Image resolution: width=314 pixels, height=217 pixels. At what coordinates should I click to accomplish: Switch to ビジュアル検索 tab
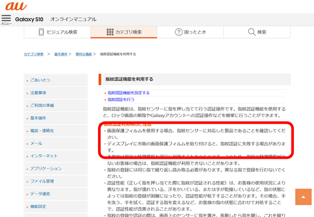[57, 32]
